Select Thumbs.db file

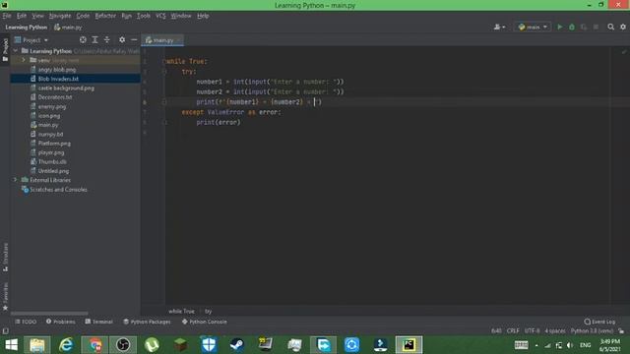pos(52,161)
